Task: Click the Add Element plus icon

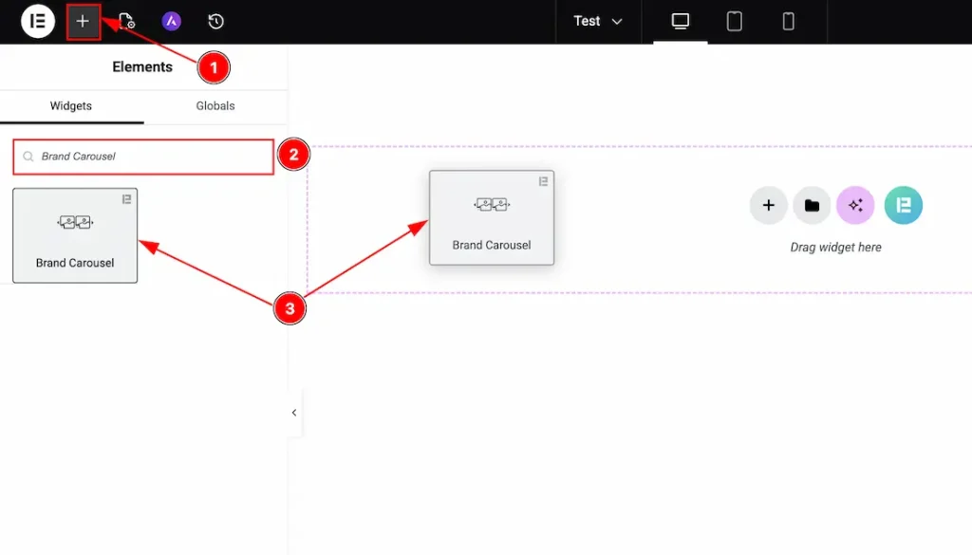Action: coord(83,21)
